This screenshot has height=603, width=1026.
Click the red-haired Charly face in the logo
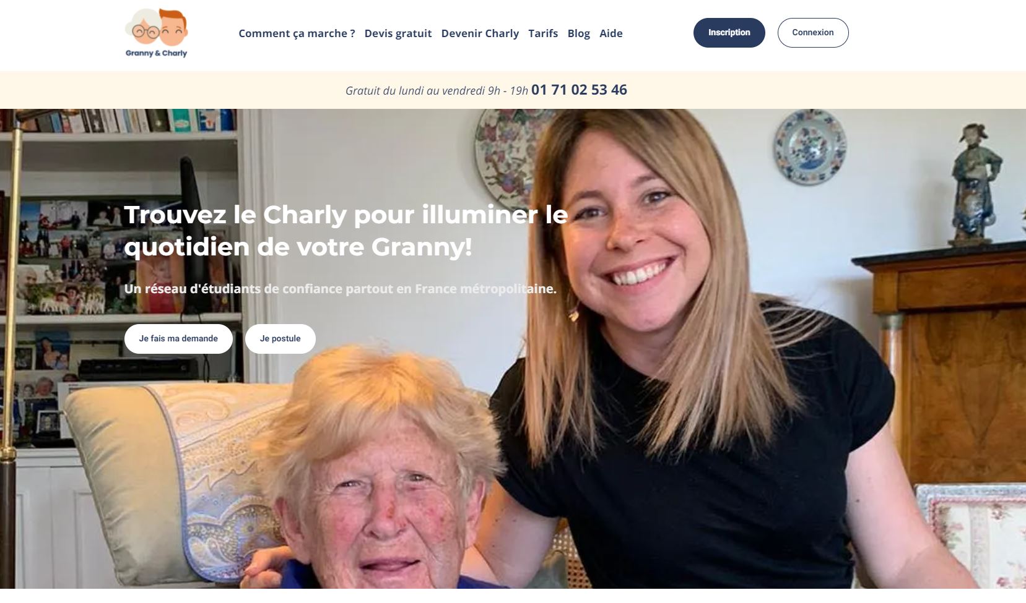coord(173,27)
